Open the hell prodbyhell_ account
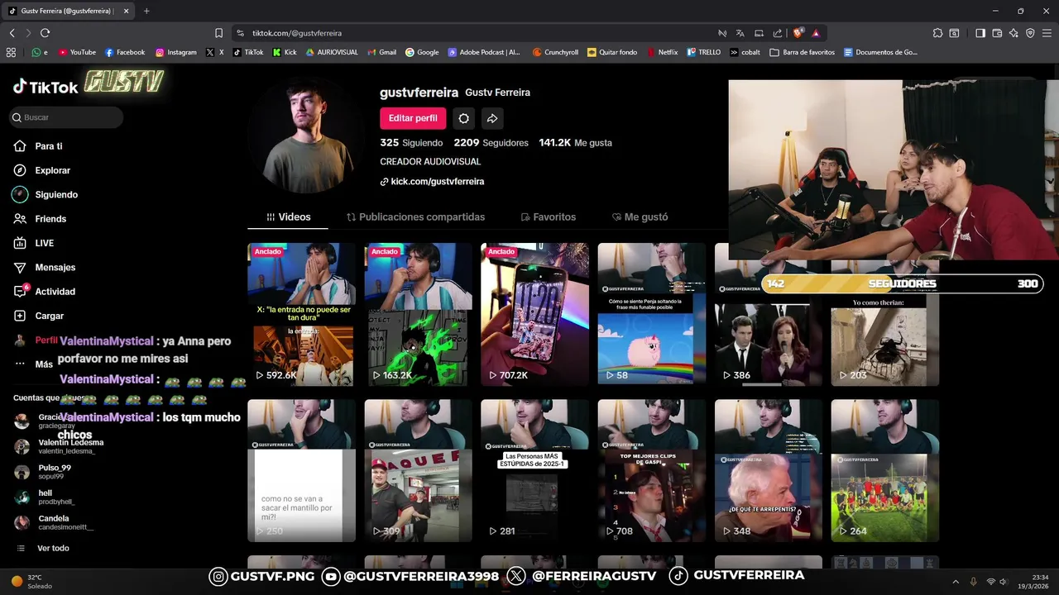The width and height of the screenshot is (1059, 595). pos(45,497)
